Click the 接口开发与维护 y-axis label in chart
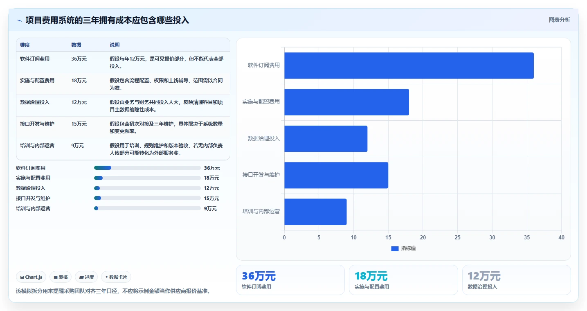Viewport: 587px width, 311px height. pos(261,175)
